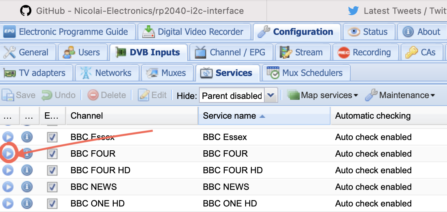This screenshot has width=447, height=212.
Task: View info for BBC ONE HD service
Action: [27, 204]
